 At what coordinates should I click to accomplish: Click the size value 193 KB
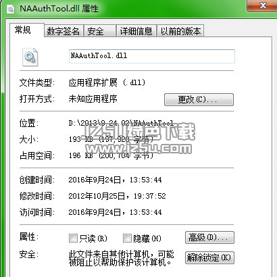click(80, 139)
